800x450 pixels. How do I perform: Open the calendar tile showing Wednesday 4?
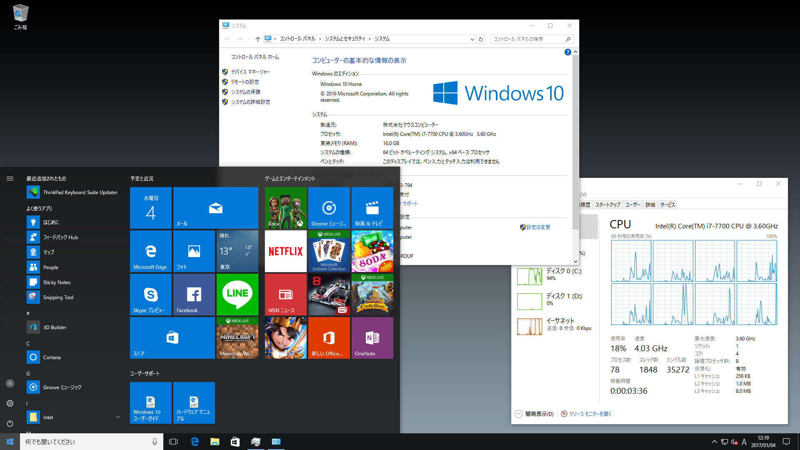click(x=151, y=208)
